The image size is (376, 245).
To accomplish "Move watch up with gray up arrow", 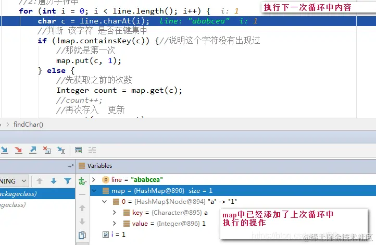I will [82, 208].
